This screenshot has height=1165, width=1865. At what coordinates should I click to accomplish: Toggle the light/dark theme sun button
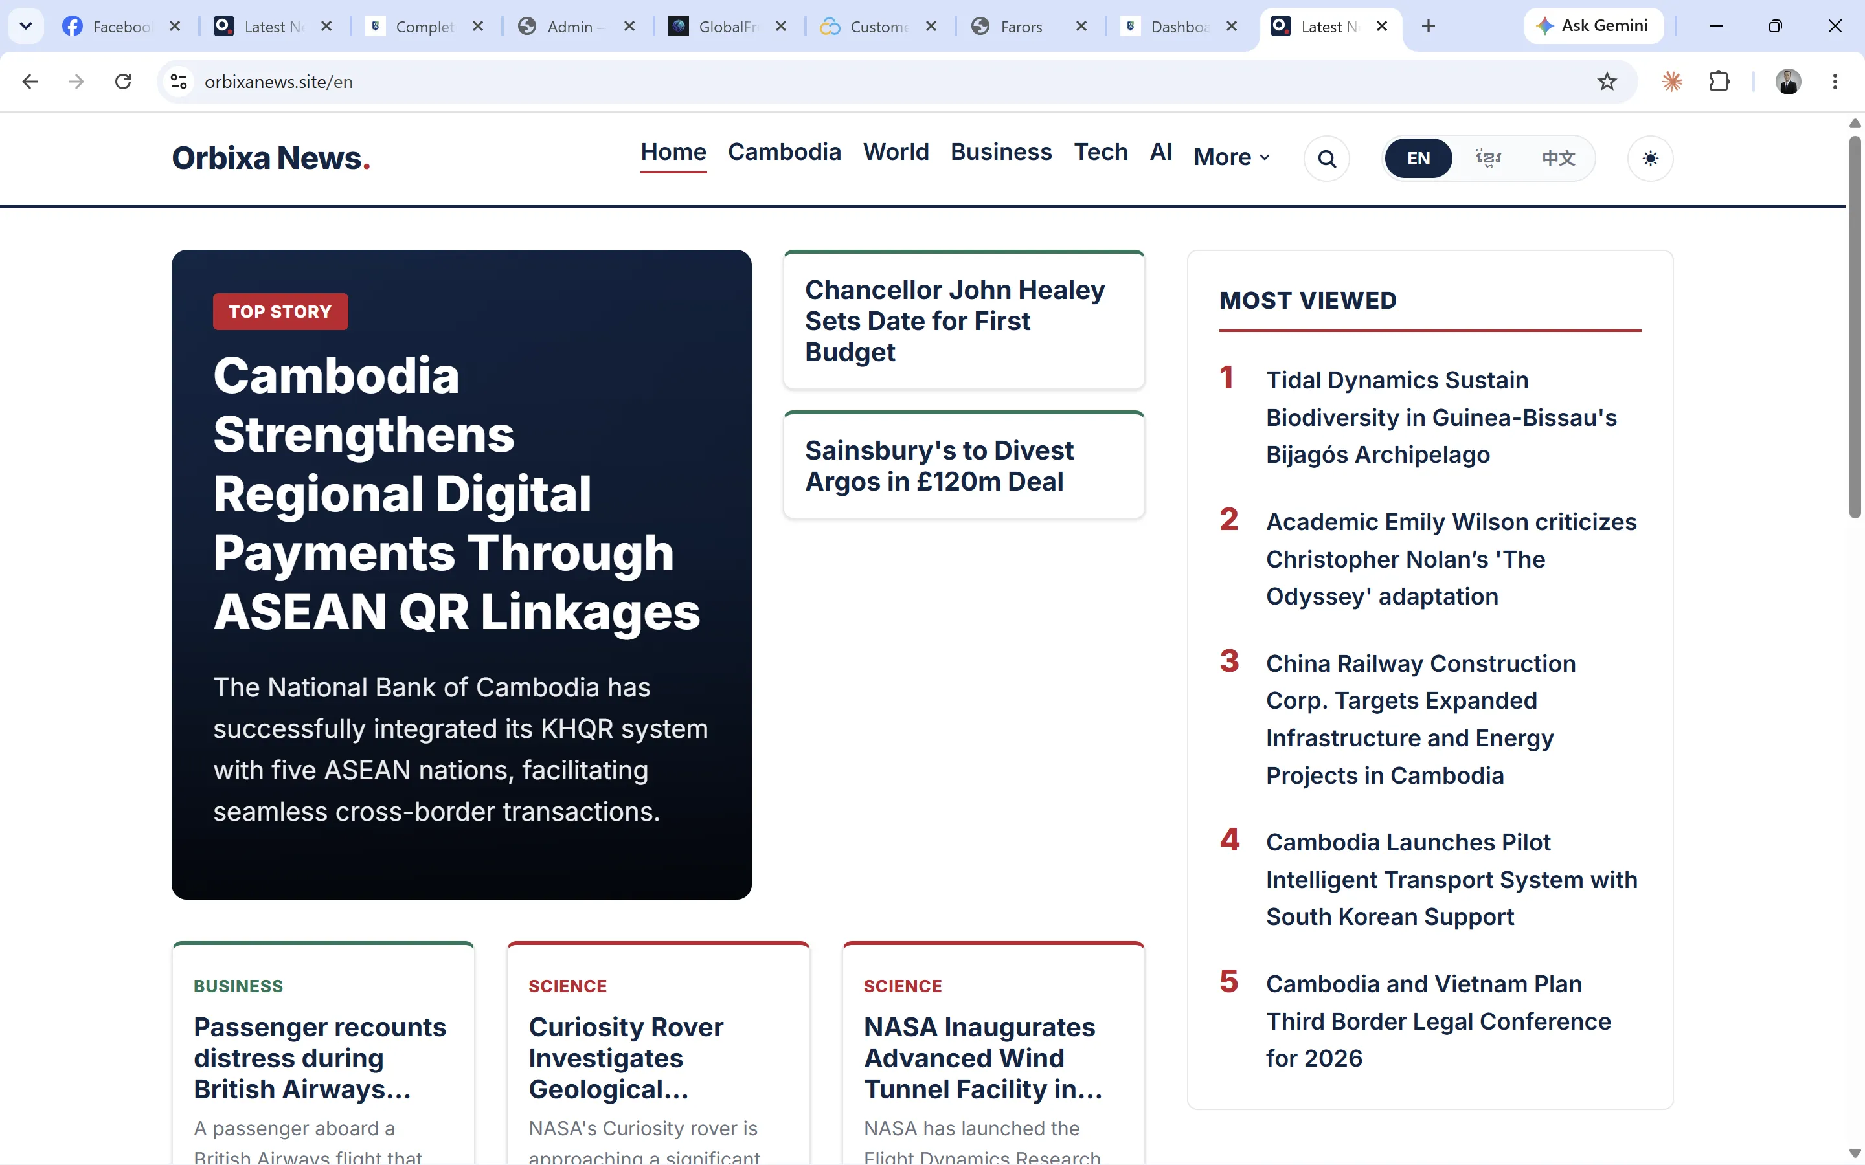(1650, 159)
